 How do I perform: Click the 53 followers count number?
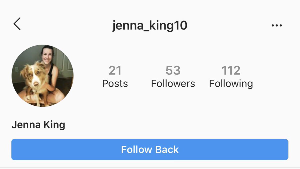coord(173,71)
